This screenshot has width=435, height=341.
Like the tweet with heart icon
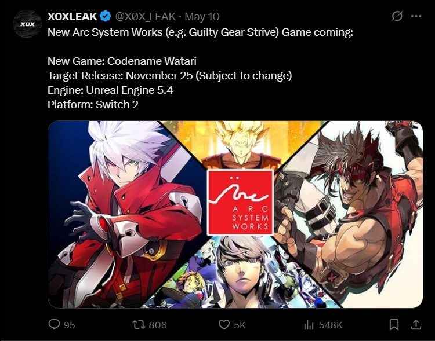(x=224, y=325)
